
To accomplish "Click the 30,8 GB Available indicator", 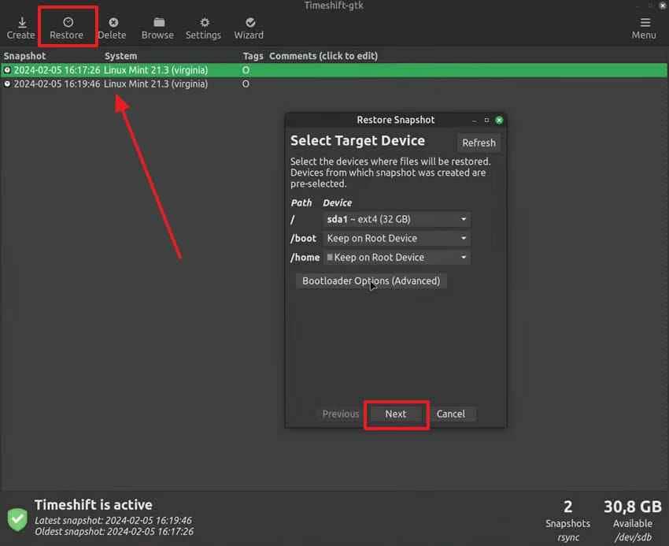I will pos(633,520).
